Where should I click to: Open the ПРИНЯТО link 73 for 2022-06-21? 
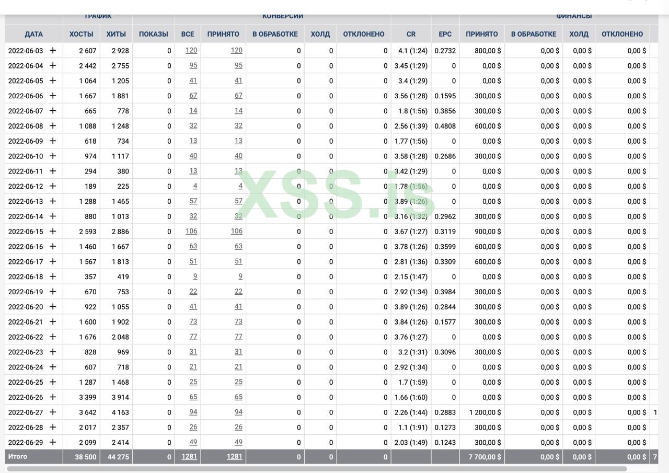point(238,321)
